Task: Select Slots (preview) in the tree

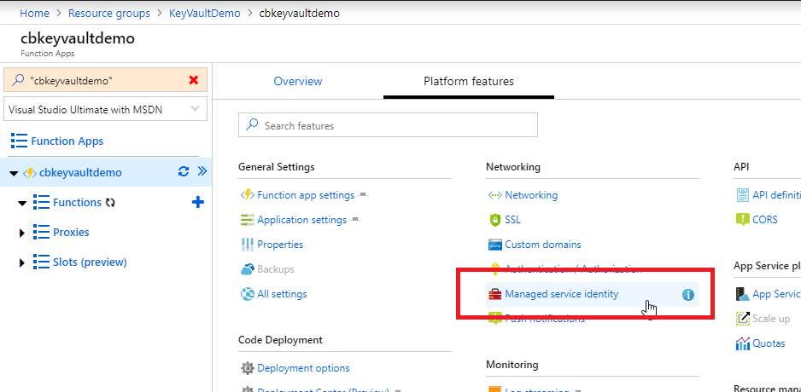Action: coord(90,262)
